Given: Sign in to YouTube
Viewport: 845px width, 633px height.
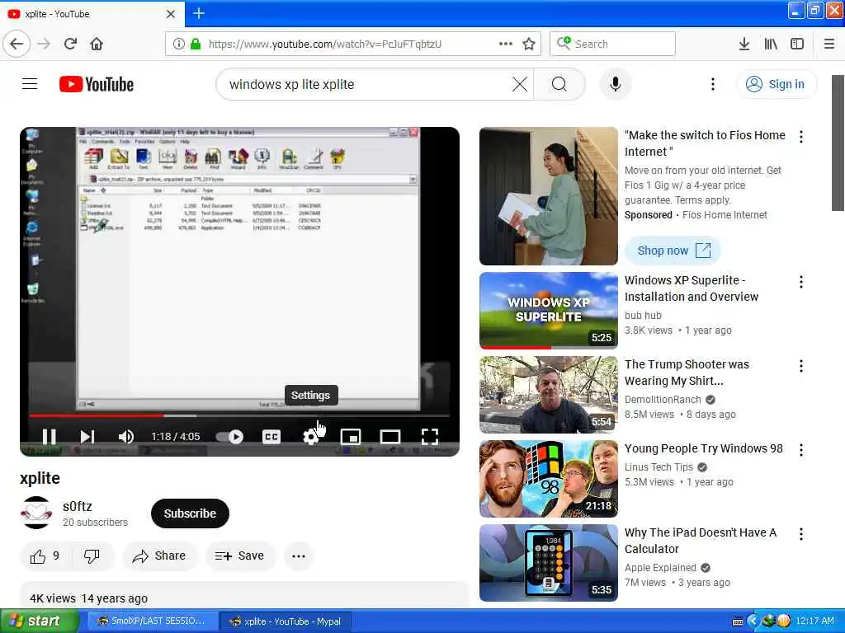Looking at the screenshot, I should (776, 84).
